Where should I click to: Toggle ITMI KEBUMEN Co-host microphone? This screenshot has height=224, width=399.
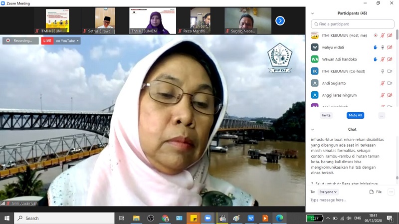click(x=383, y=71)
